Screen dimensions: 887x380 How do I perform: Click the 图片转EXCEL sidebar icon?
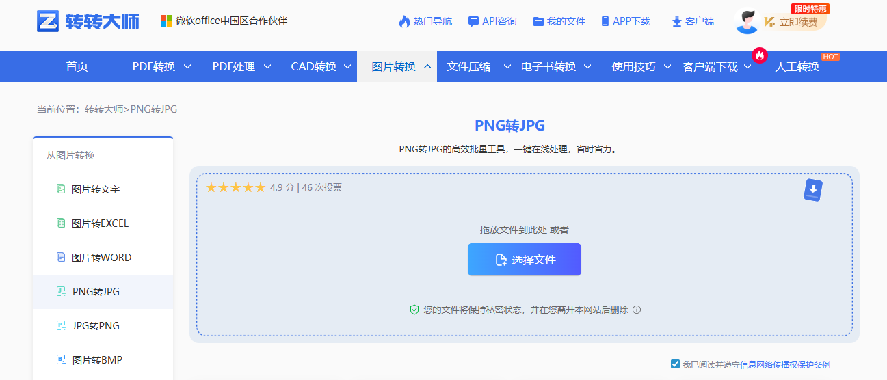coord(61,223)
